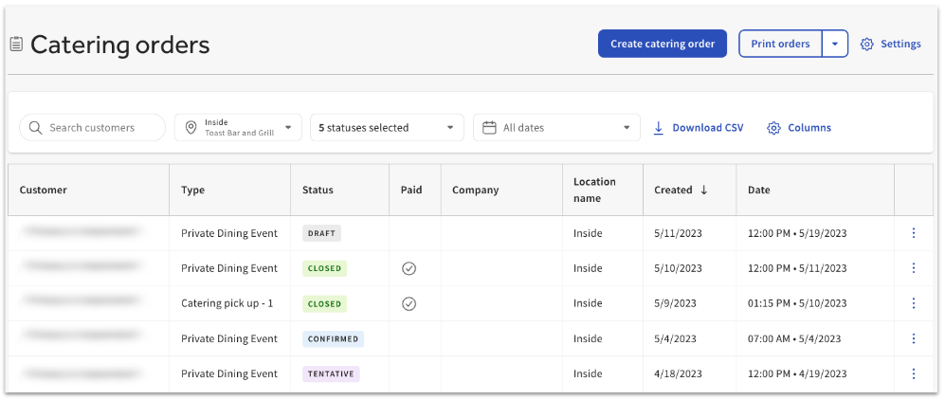
Task: Open the 5 statuses selected dropdown
Action: coord(387,128)
